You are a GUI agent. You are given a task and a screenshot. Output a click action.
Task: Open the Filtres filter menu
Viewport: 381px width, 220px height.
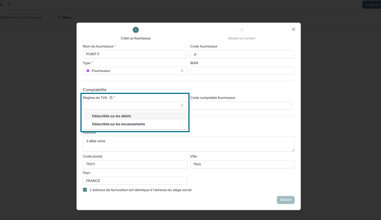(64, 17)
